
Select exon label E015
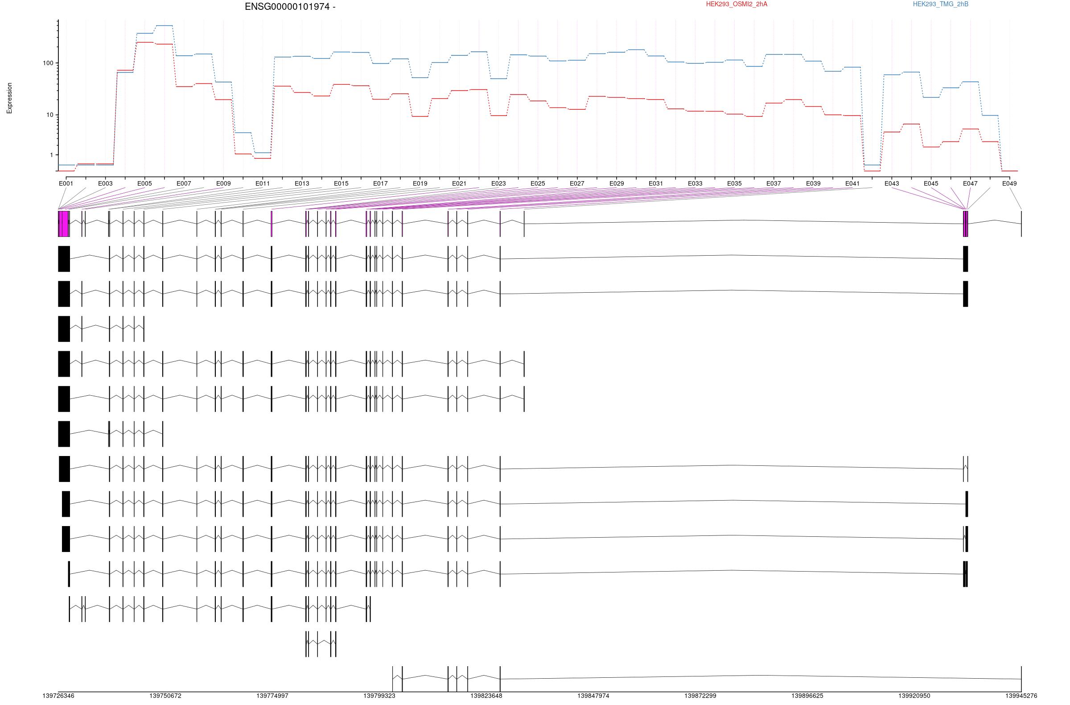tap(341, 183)
